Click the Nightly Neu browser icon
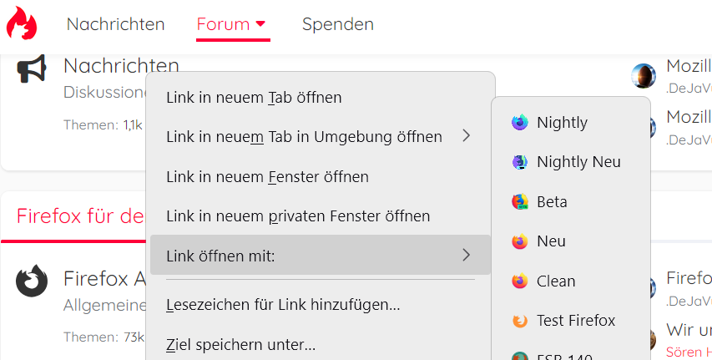The width and height of the screenshot is (712, 360). click(x=520, y=162)
